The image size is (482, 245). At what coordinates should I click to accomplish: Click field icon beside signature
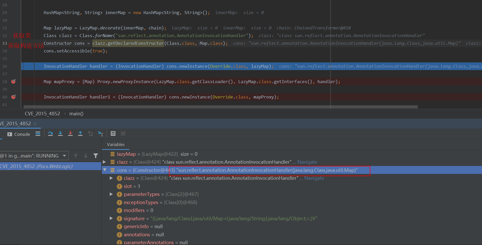(119, 218)
